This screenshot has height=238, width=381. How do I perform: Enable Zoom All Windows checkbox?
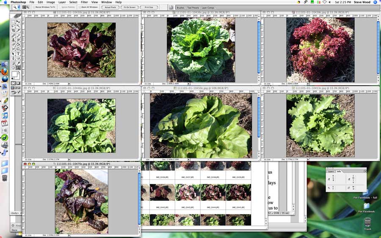(x=80, y=7)
